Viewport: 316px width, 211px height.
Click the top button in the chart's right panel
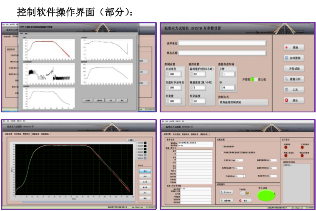pos(145,171)
